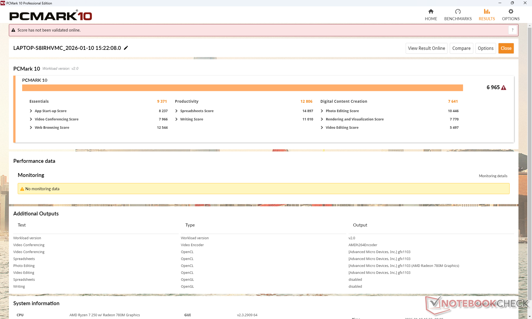Screen dimensions: 532x319
Task: Click the PCMark 10 logo
Action: [x=51, y=16]
